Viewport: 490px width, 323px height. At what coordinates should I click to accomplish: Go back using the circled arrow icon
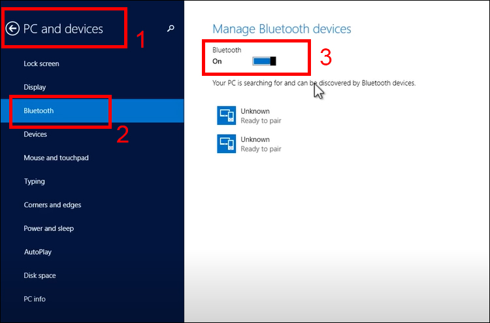tap(12, 29)
